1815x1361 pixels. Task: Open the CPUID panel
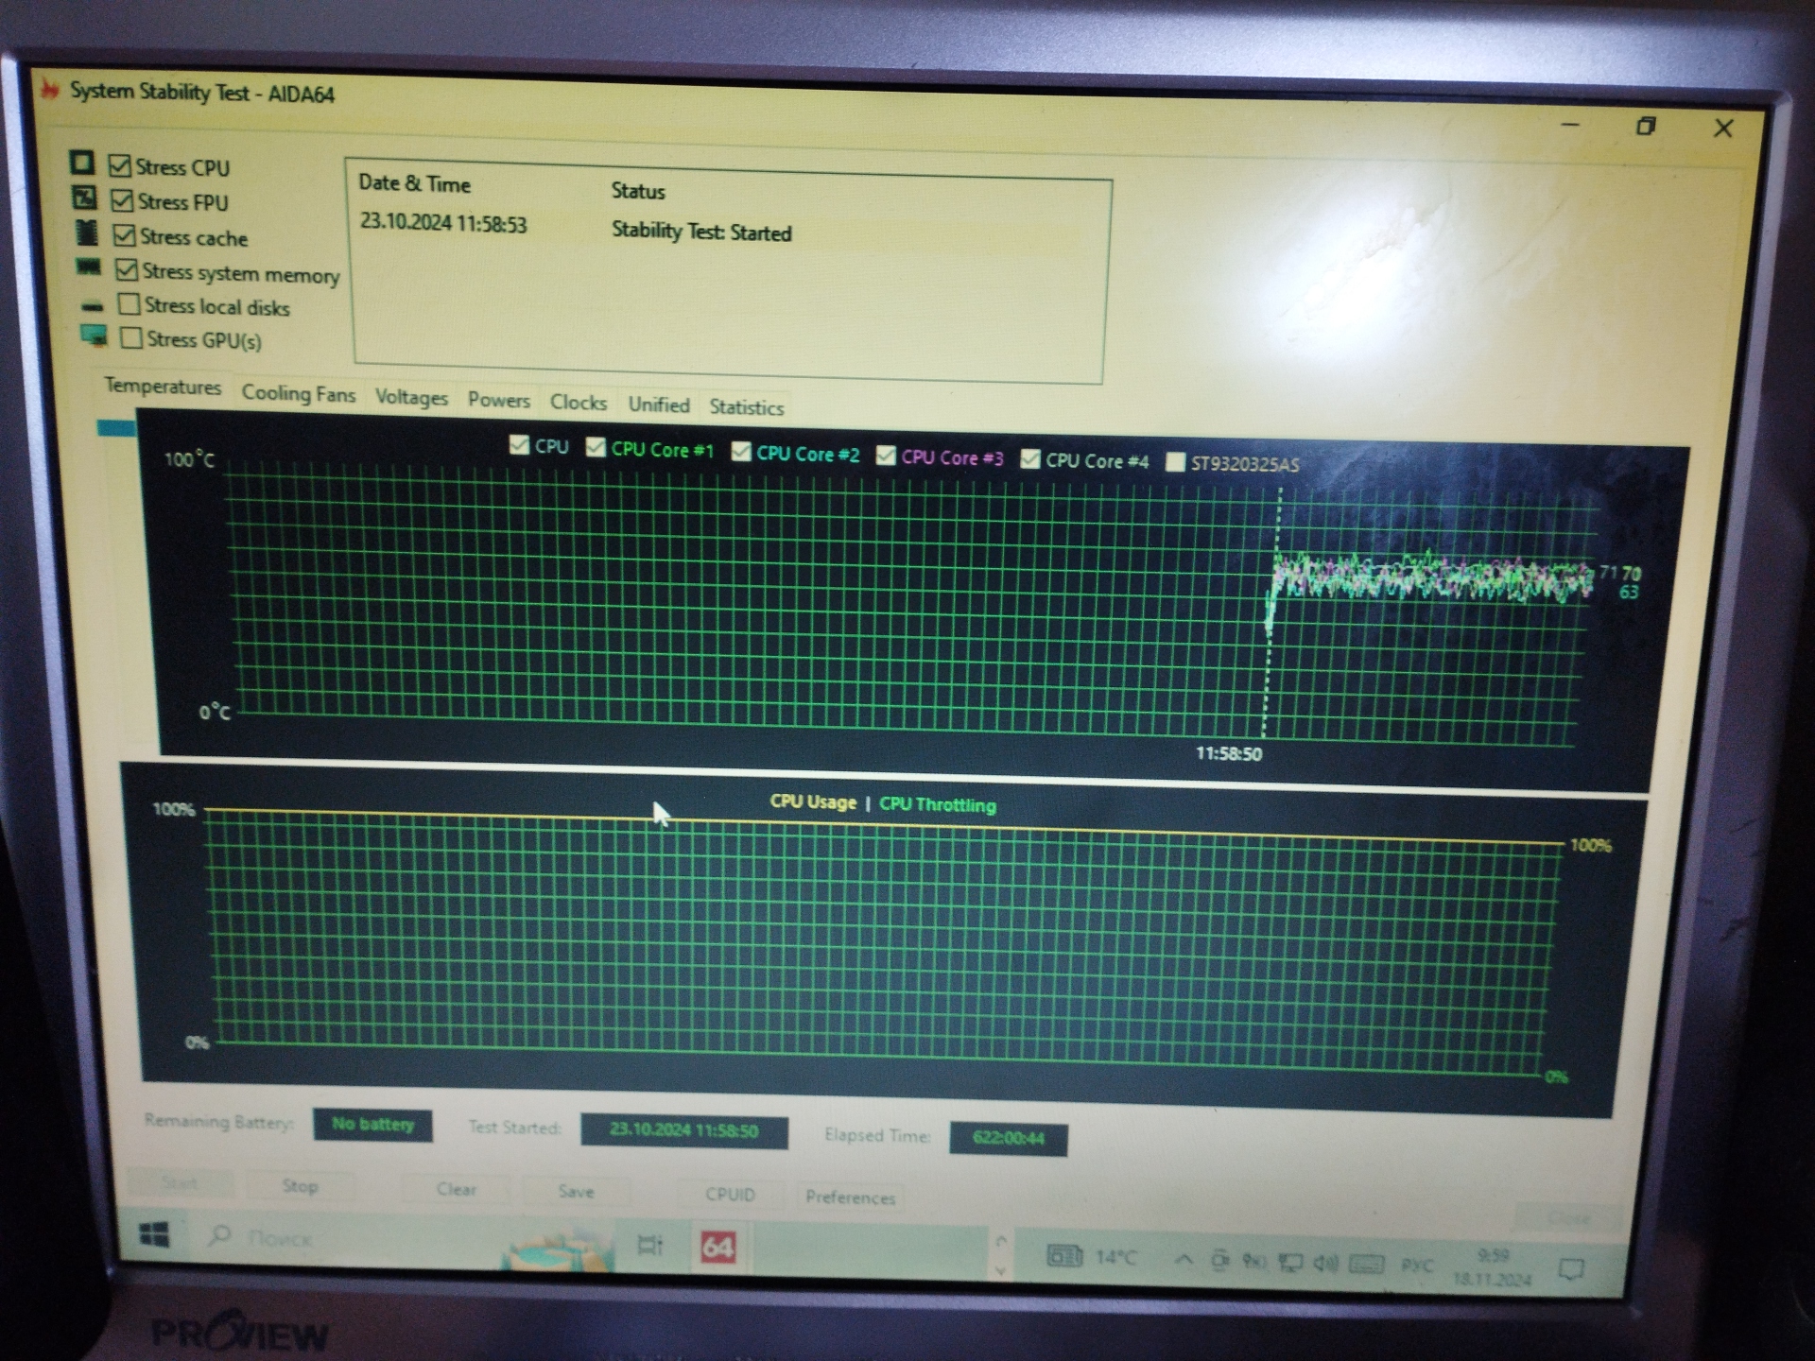pyautogui.click(x=731, y=1196)
